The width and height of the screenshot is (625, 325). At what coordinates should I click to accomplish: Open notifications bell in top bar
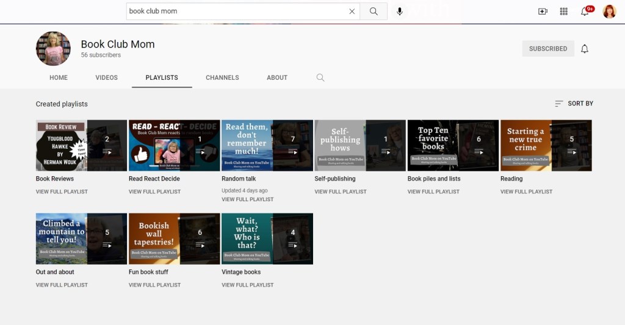(585, 12)
